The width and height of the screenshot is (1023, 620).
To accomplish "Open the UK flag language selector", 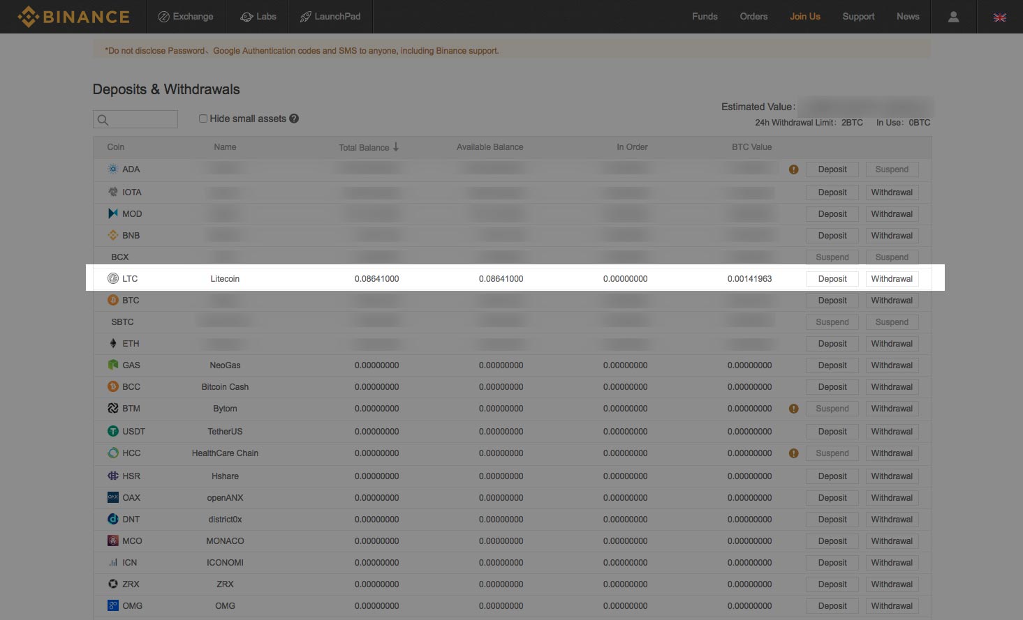I will [x=999, y=17].
